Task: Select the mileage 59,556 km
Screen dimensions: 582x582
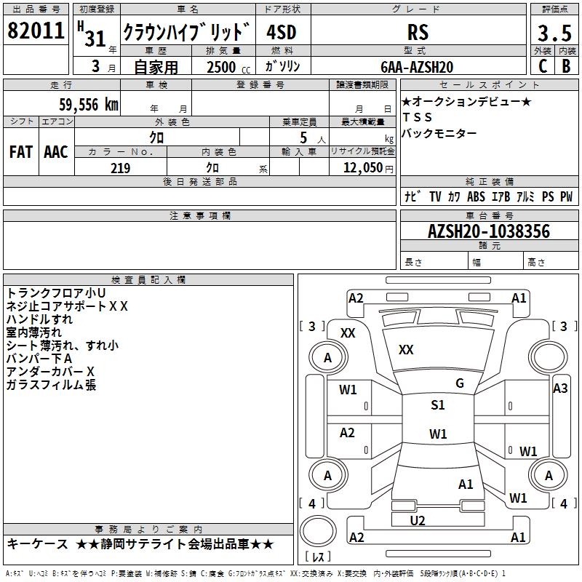Action: coord(89,105)
